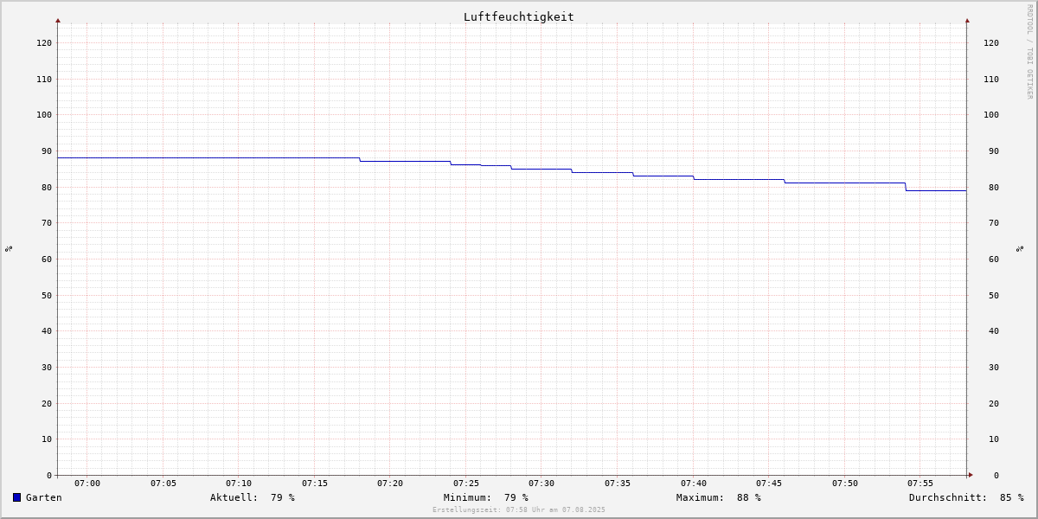Click the 07:40 time axis label

(694, 484)
